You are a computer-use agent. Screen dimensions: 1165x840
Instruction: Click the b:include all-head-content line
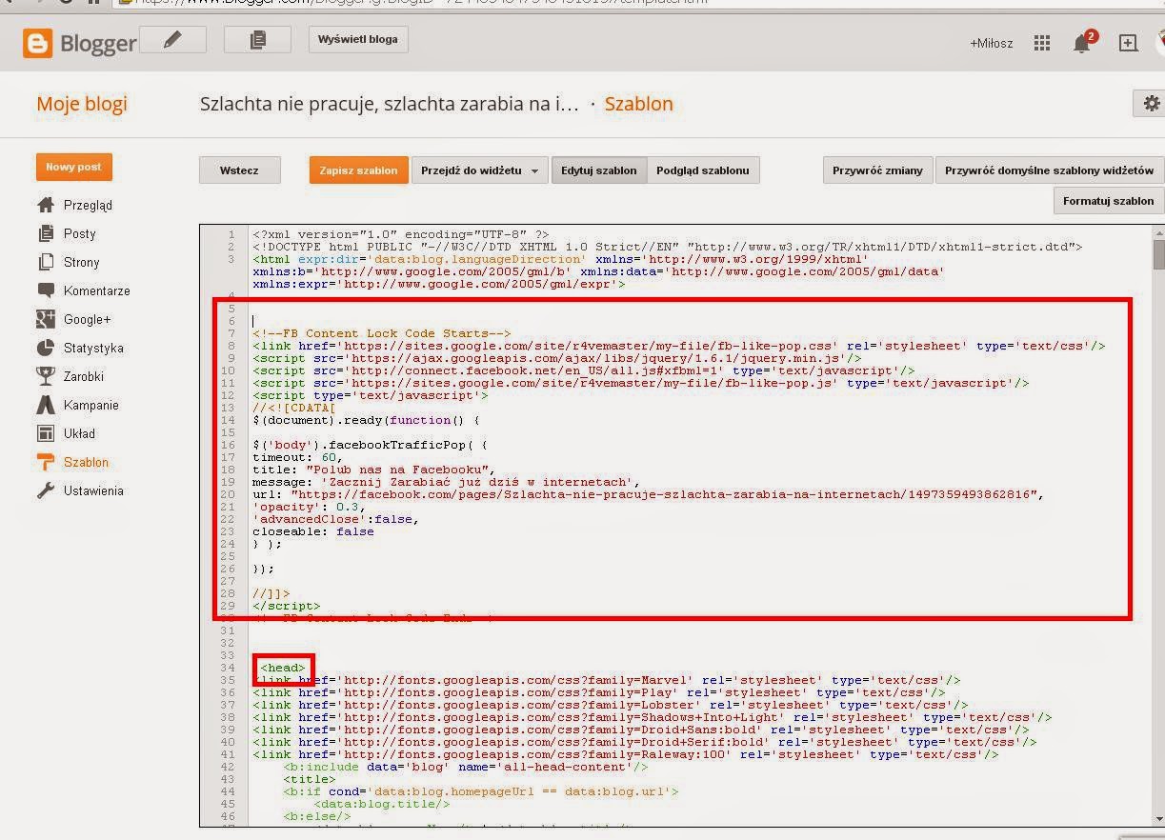pos(466,767)
